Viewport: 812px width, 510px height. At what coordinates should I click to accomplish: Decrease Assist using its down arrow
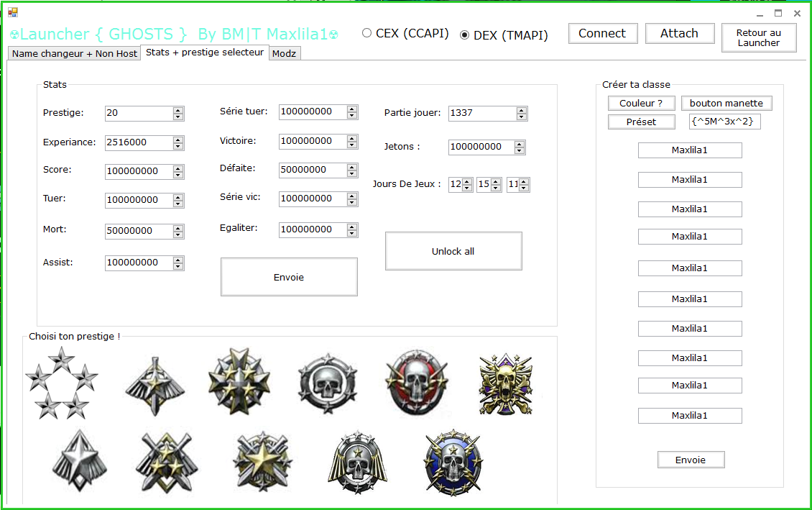(178, 266)
